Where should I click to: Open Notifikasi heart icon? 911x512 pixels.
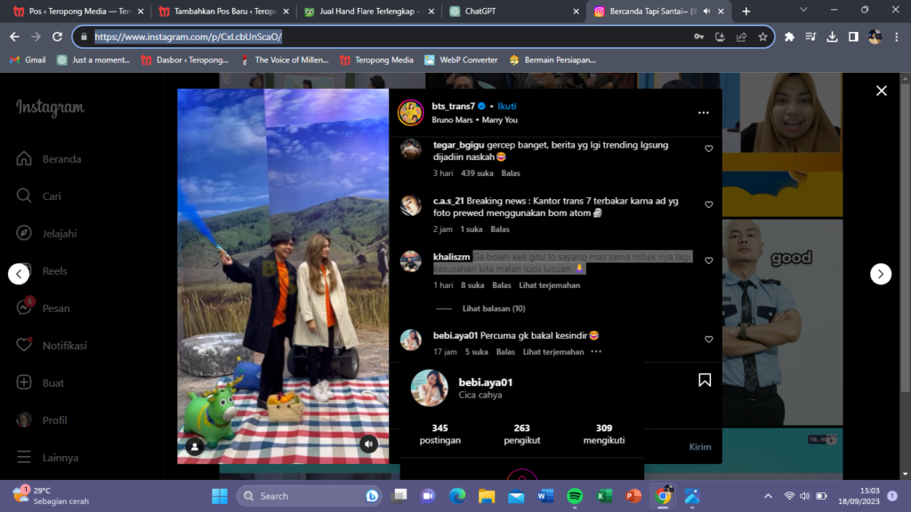tap(24, 345)
